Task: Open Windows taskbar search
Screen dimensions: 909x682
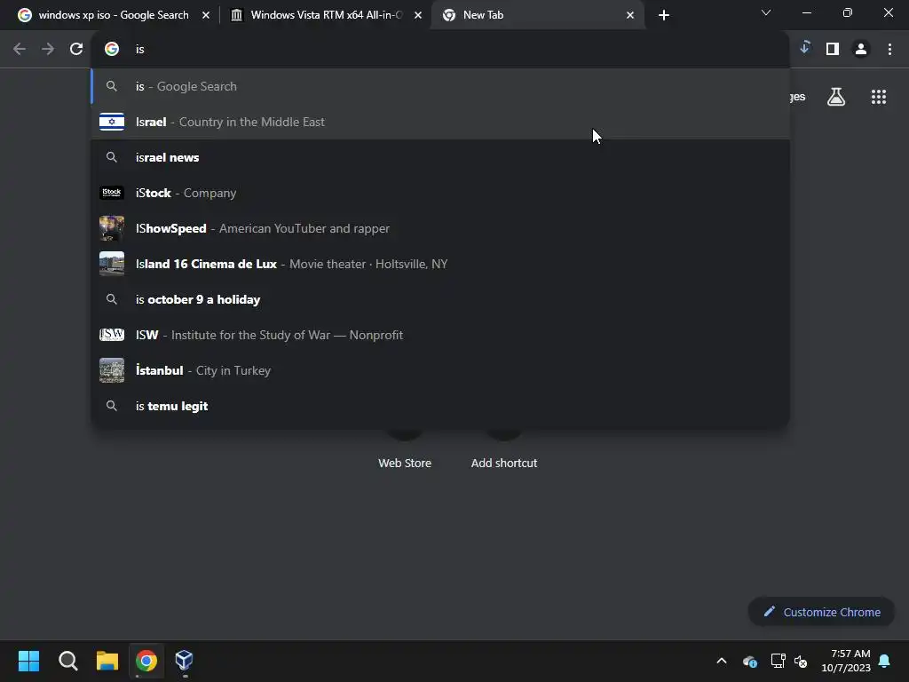Action: click(67, 661)
